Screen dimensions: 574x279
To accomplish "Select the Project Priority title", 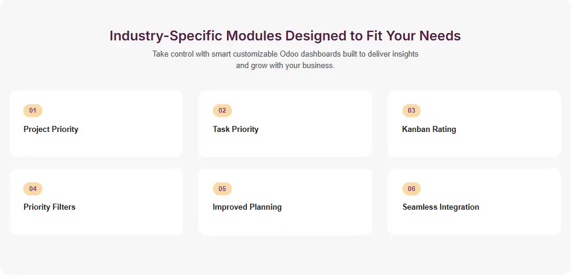I will click(x=51, y=130).
